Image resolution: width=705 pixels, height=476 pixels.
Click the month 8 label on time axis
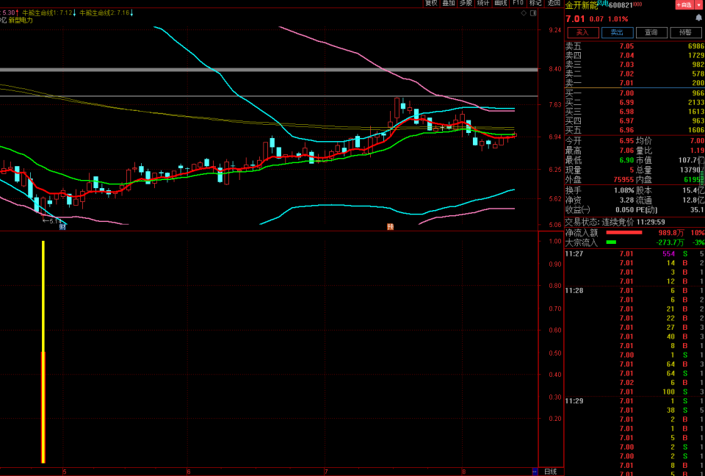(x=464, y=472)
